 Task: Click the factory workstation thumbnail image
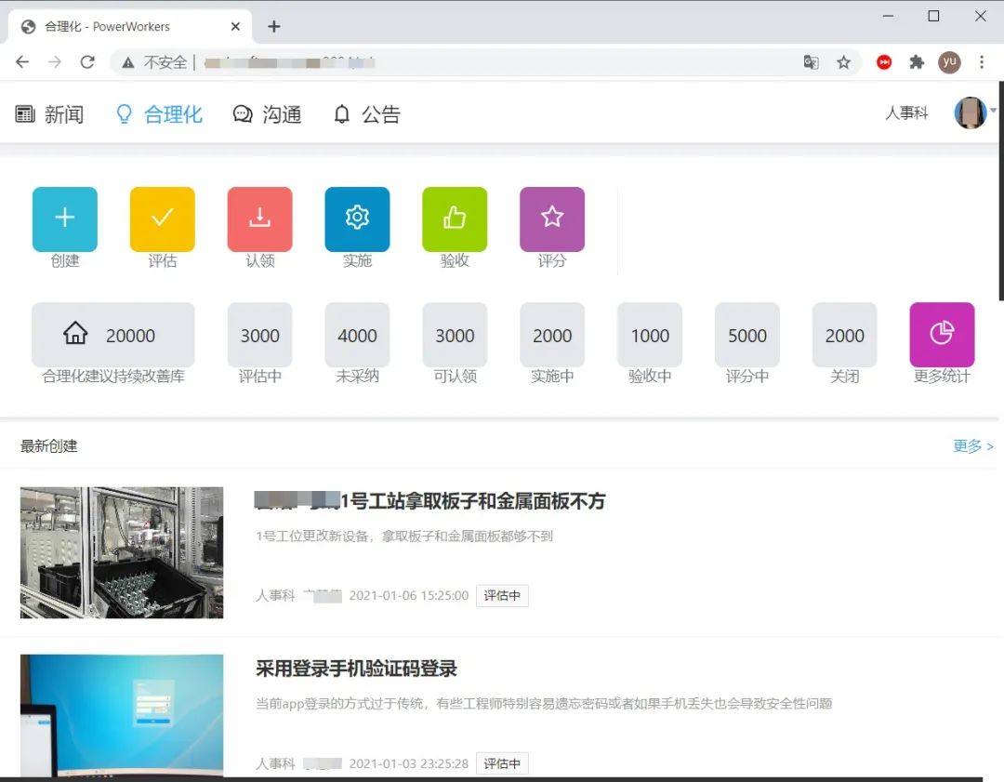122,552
